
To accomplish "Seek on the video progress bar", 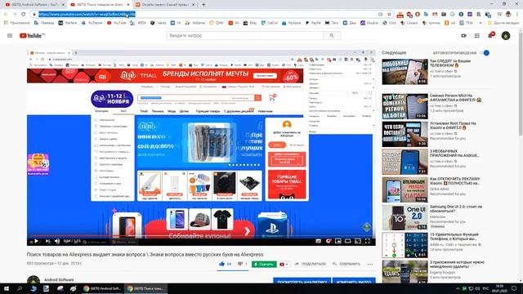I will [201, 236].
